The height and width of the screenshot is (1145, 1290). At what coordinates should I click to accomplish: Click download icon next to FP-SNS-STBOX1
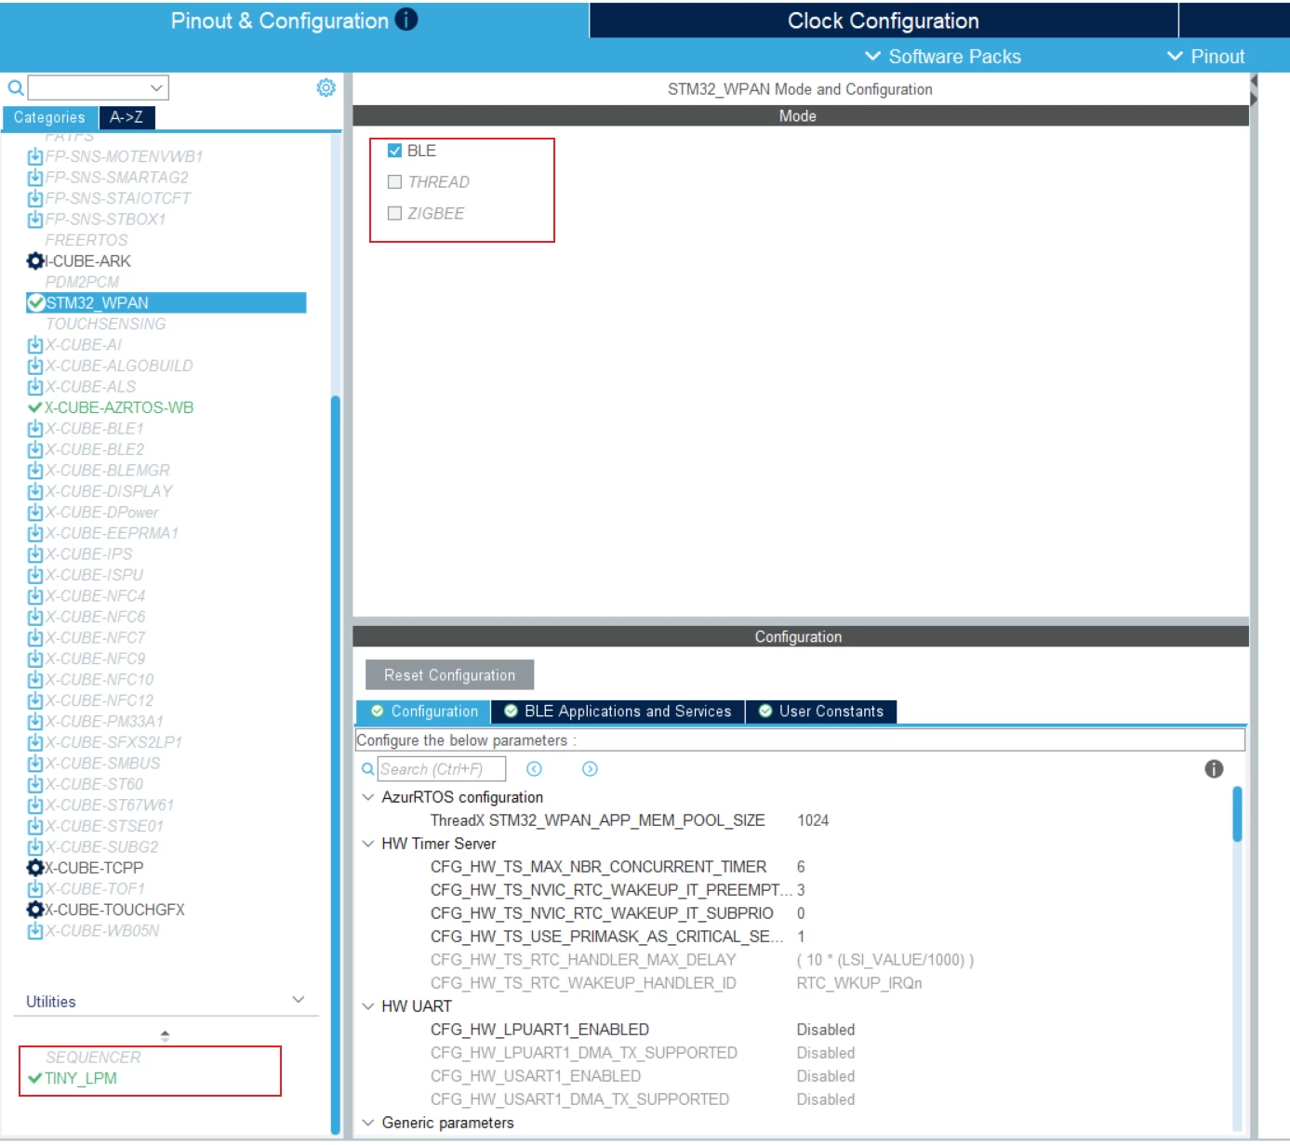click(35, 220)
